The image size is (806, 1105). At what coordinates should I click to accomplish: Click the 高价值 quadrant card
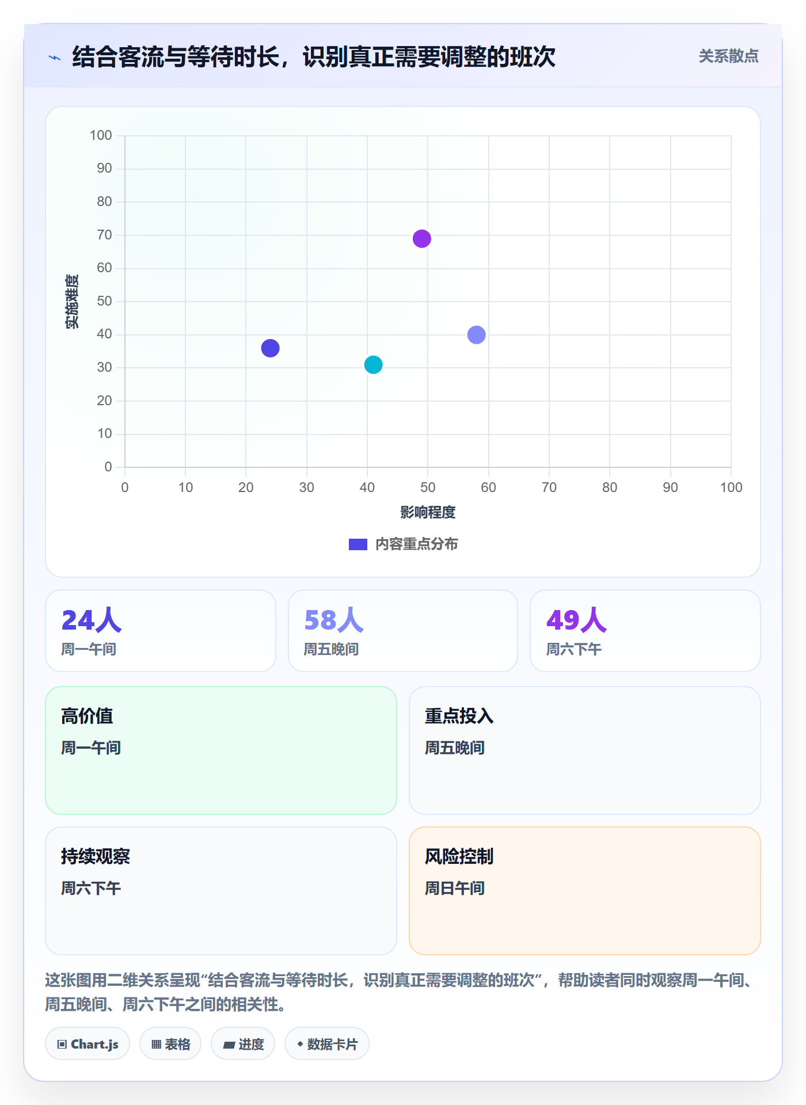221,750
